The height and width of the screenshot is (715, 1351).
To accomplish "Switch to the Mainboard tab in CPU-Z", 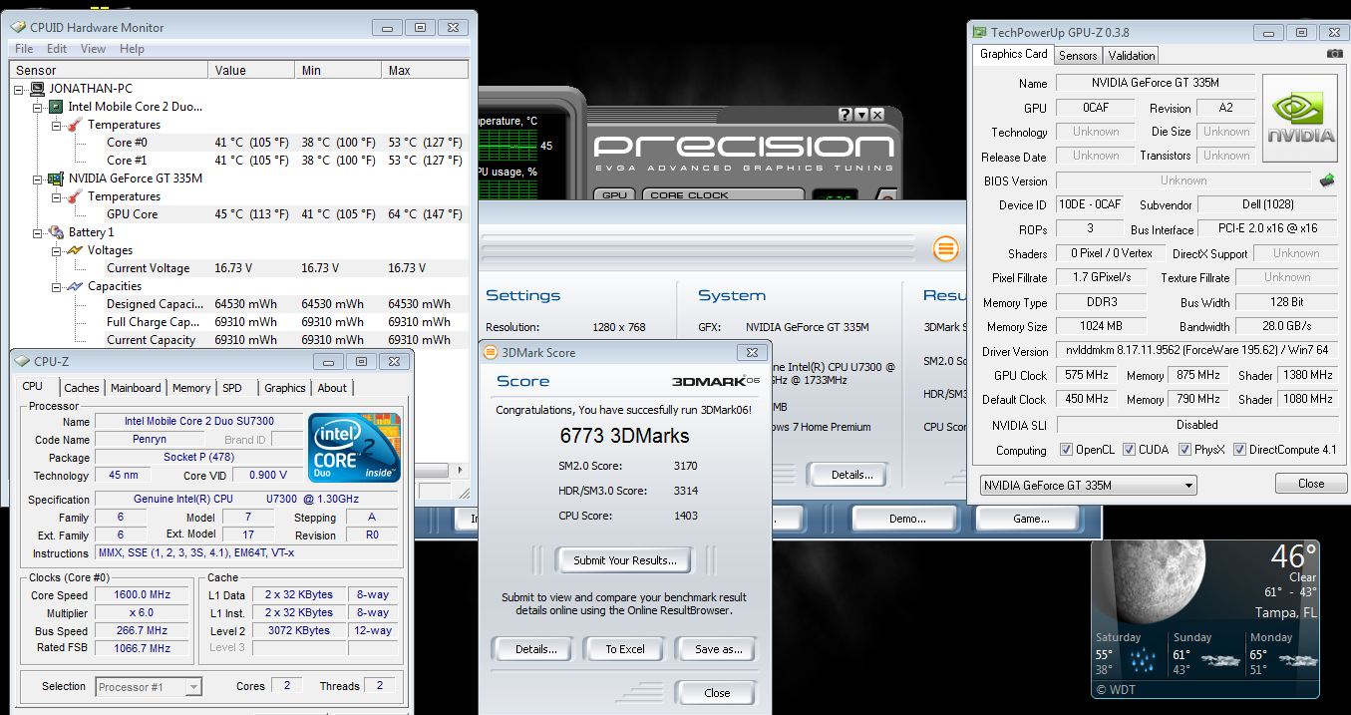I will click(136, 388).
